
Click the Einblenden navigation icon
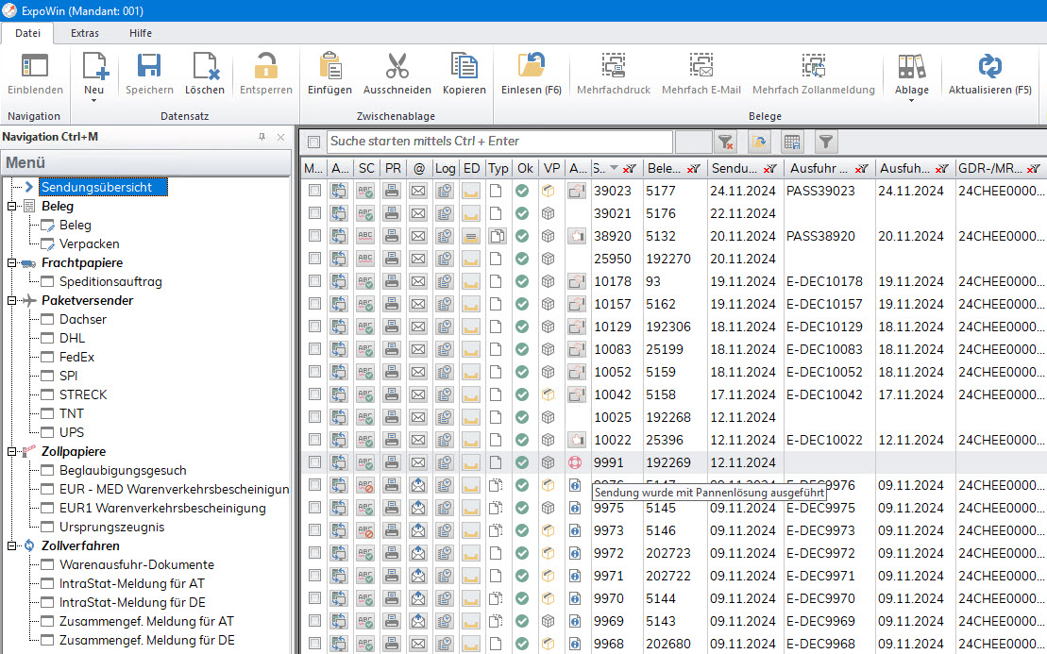35,66
